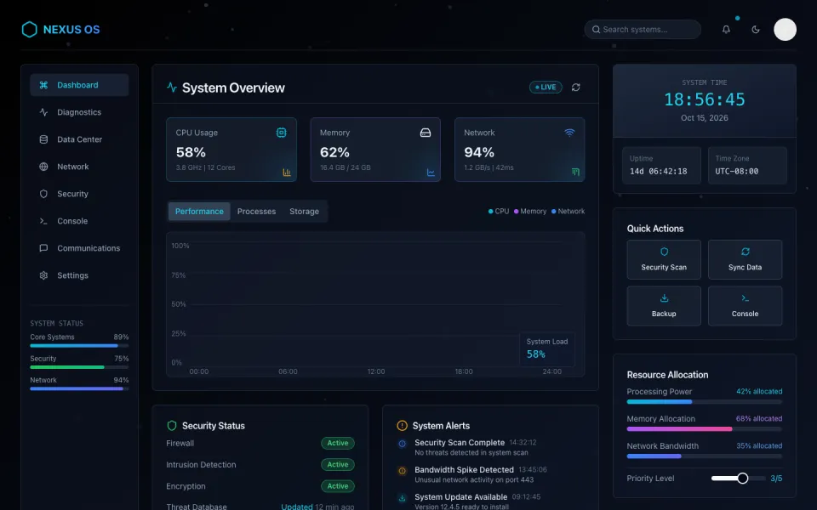Click the Processing Power allocation bar

click(705, 402)
